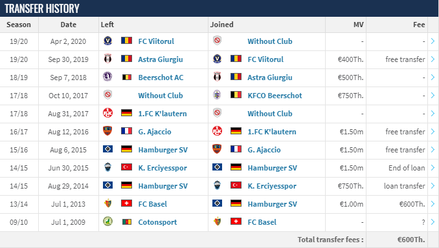Image resolution: width=439 pixels, height=248 pixels.
Task: Click the 1.FC K'lautern crest in the Aug 31, 2017 row
Action: click(x=107, y=113)
